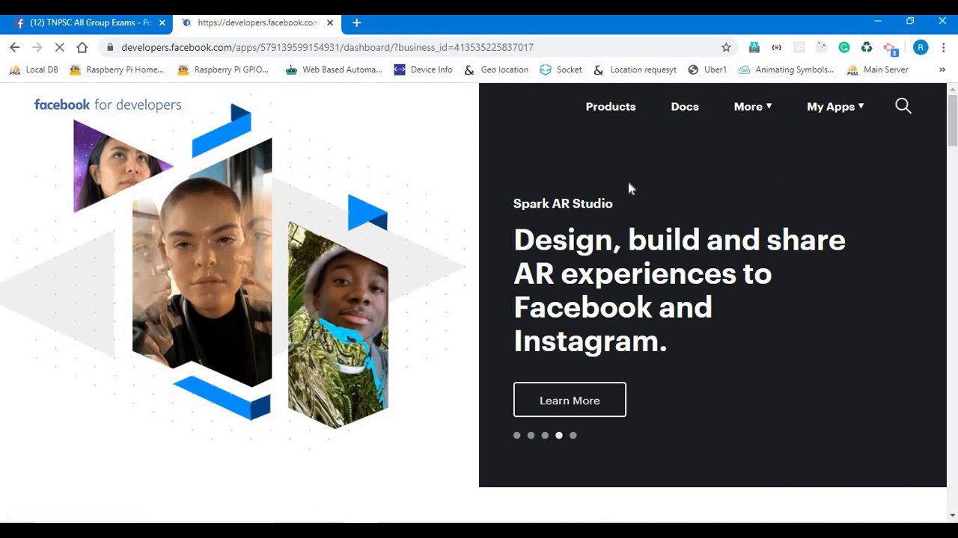Open a new browser tab
The width and height of the screenshot is (958, 538).
pos(356,22)
